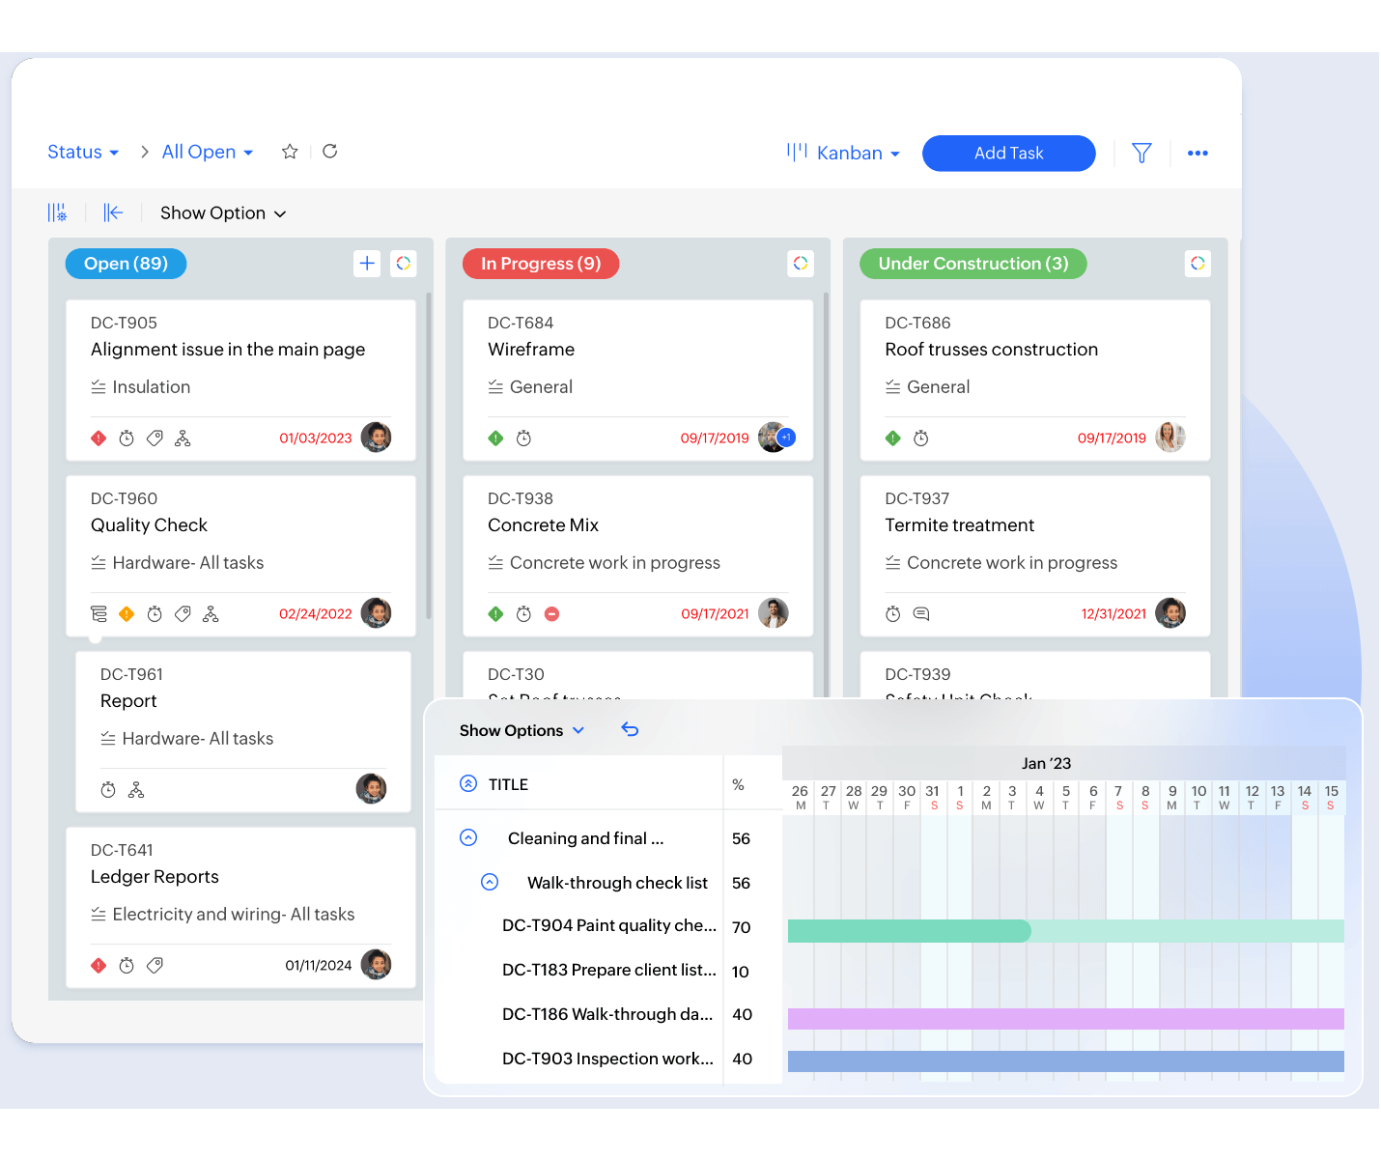Click the comment icon on the Termite treatment card

pyautogui.click(x=920, y=613)
